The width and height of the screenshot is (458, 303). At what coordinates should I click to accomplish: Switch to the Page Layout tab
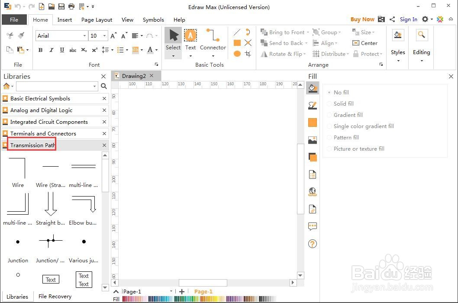(97, 19)
